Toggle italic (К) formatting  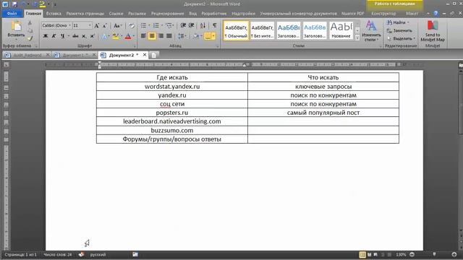54,36
